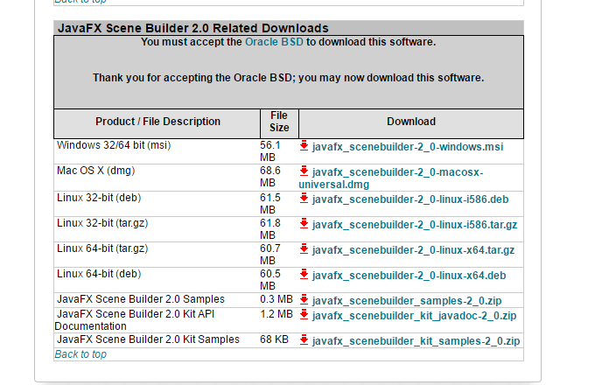The width and height of the screenshot is (602, 385).
Task: Click 'File Size' column header
Action: coord(279,122)
